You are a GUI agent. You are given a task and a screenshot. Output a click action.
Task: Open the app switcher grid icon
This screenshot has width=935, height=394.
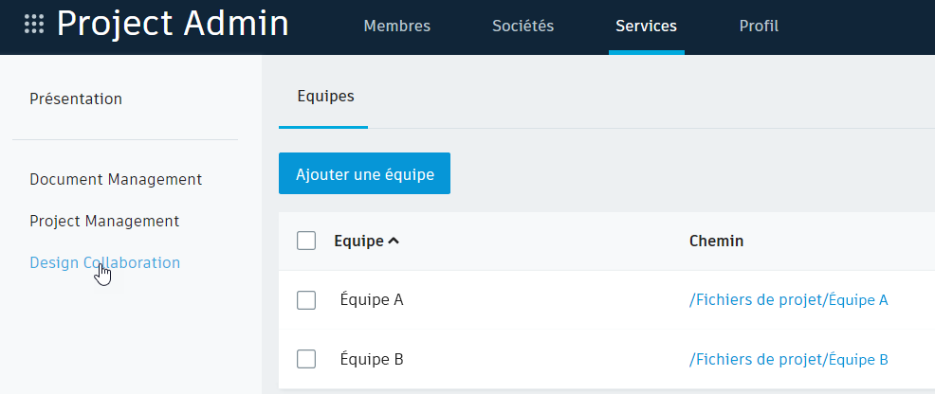(34, 25)
